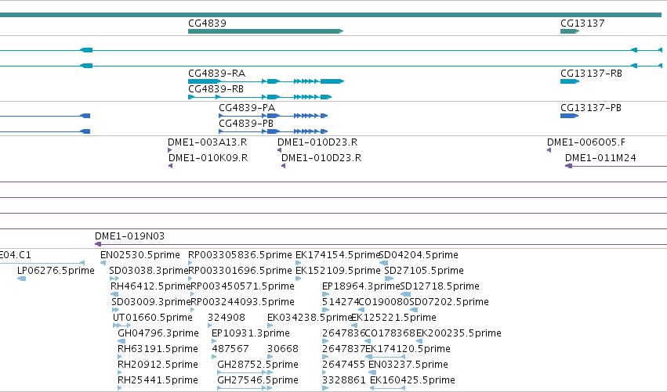Select the SD04204.5prime EST arrow
Screen dimensions: 667x392
point(383,263)
